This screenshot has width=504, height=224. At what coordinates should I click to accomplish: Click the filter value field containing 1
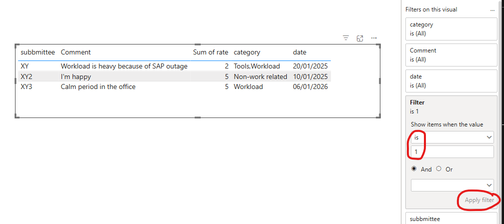452,152
